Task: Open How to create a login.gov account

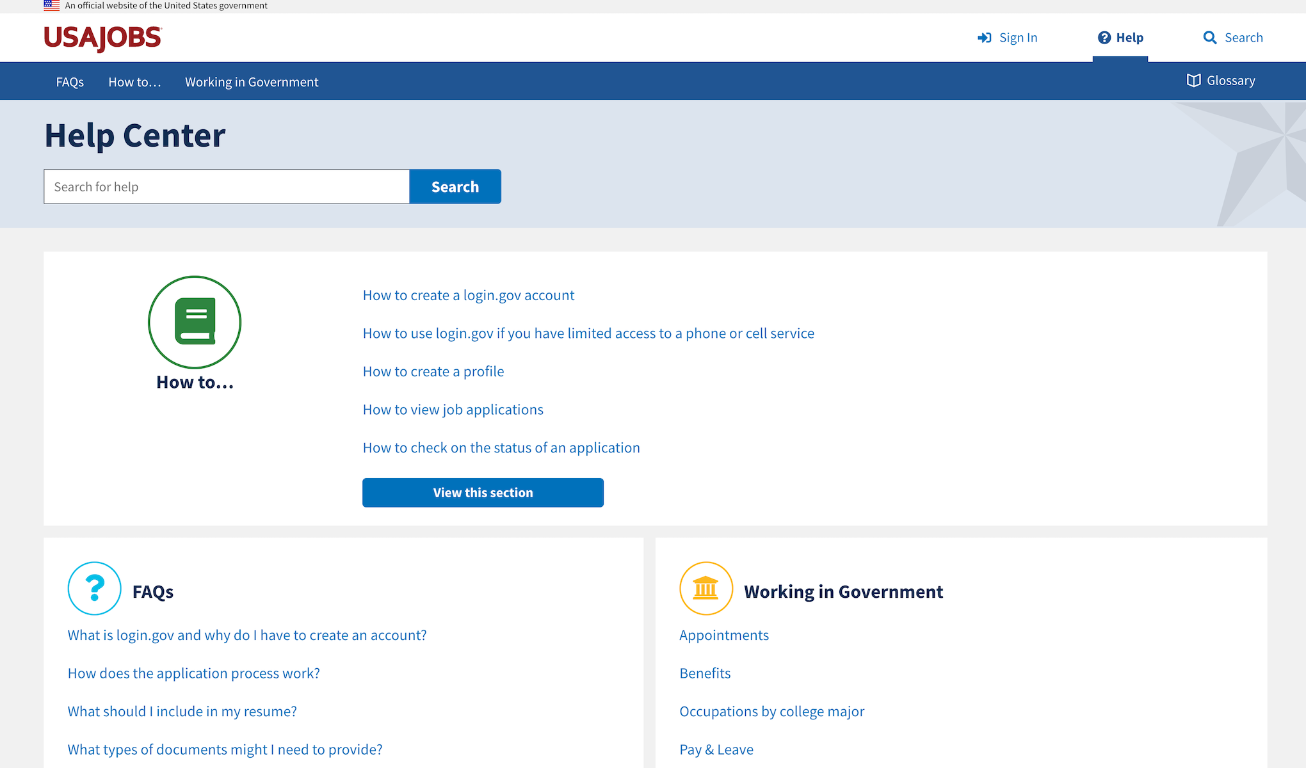Action: (468, 294)
